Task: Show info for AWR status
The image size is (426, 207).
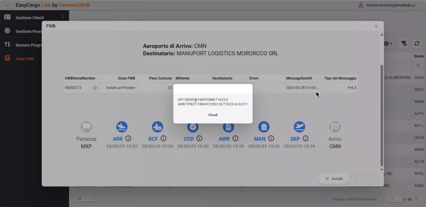Action: 235,139
